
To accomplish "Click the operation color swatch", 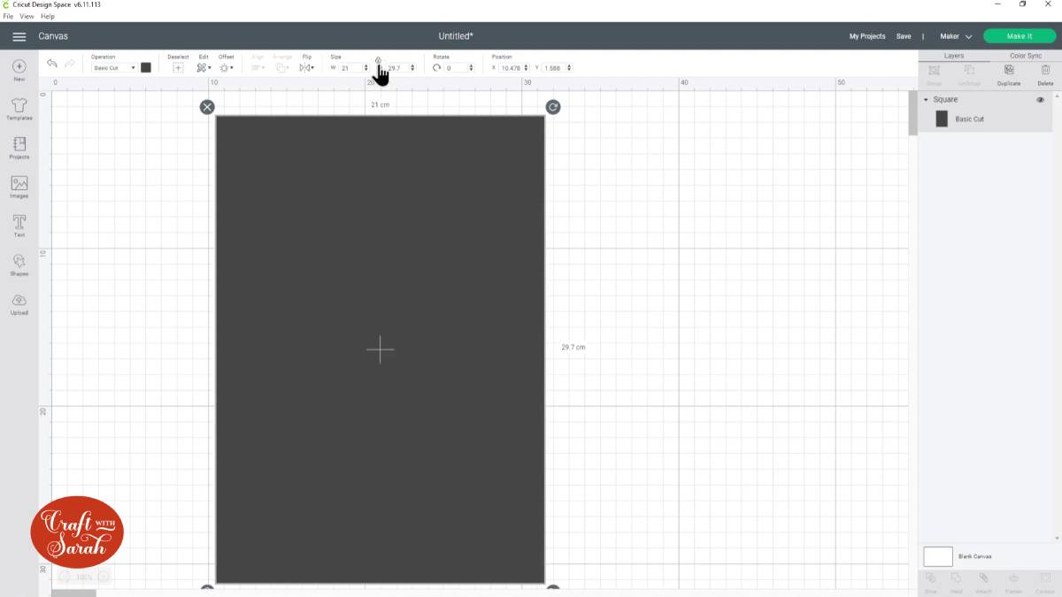I will click(146, 67).
